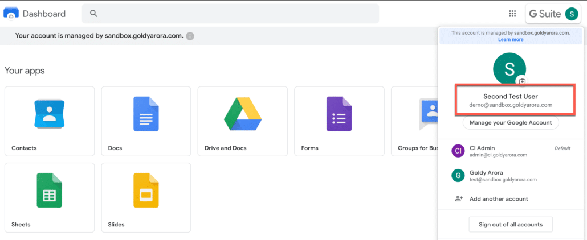Click the Dashboard cloud logo icon

(11, 14)
